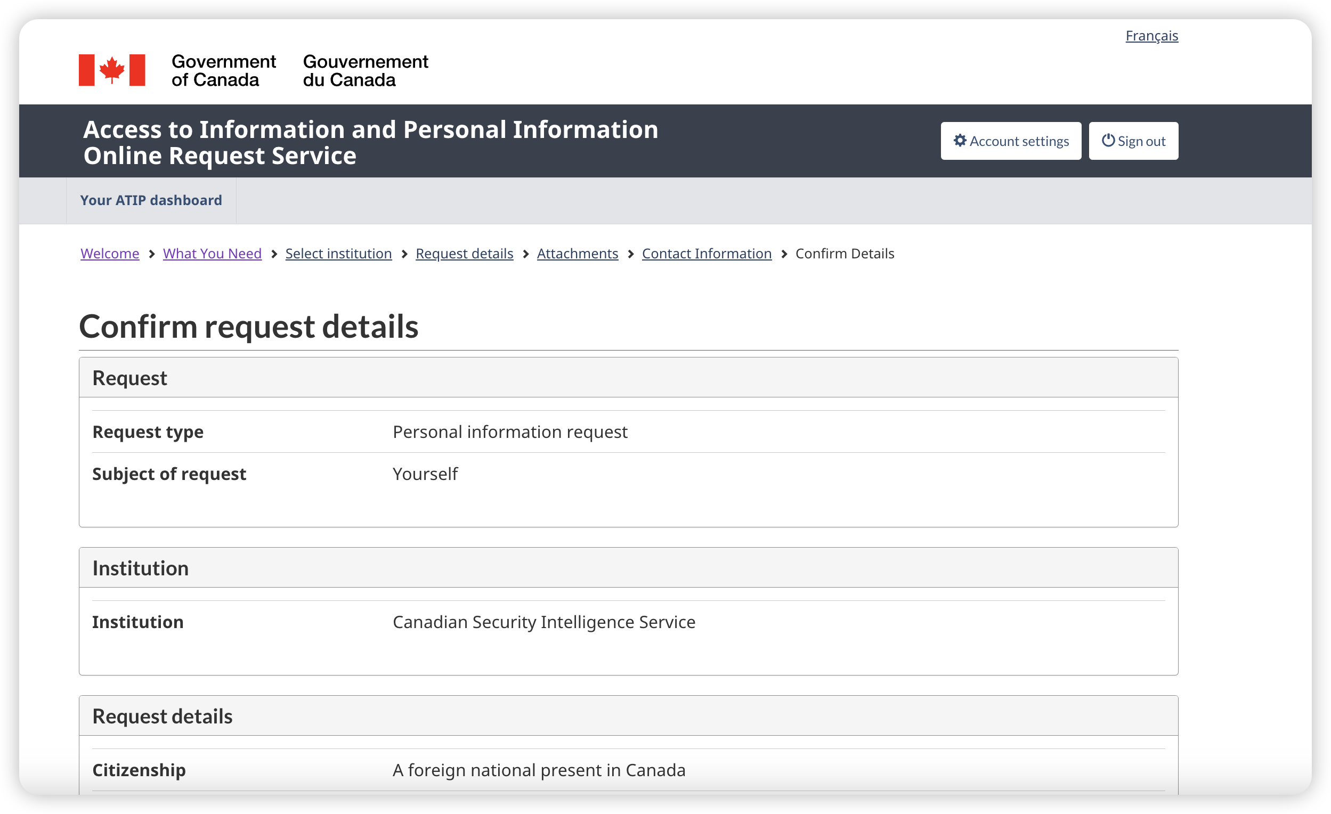Open Account settings
This screenshot has width=1331, height=814.
click(1011, 141)
